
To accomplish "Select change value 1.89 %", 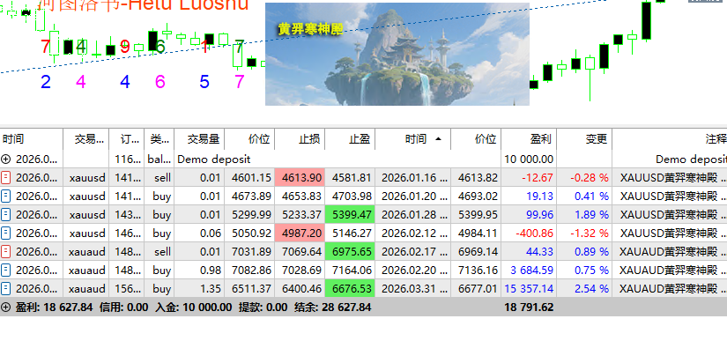I will [x=591, y=215].
